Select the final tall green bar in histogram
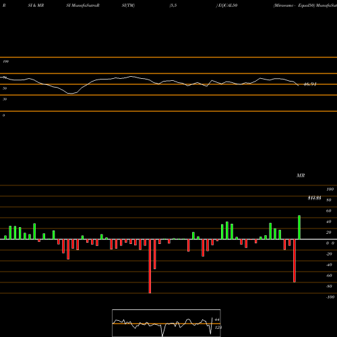Image resolution: width=337 pixels, height=337 pixels. 299,227
